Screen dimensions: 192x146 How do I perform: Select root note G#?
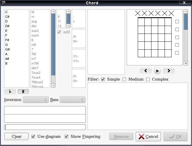[x=17, y=49]
